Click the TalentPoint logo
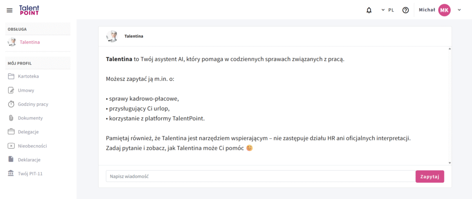This screenshot has width=472, height=199. 29,10
